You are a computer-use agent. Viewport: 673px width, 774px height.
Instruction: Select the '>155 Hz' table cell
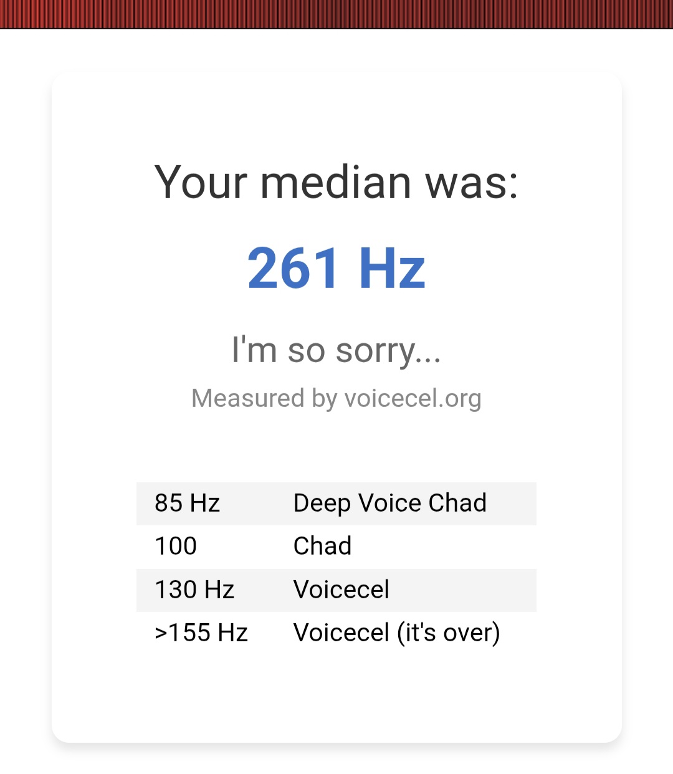201,633
